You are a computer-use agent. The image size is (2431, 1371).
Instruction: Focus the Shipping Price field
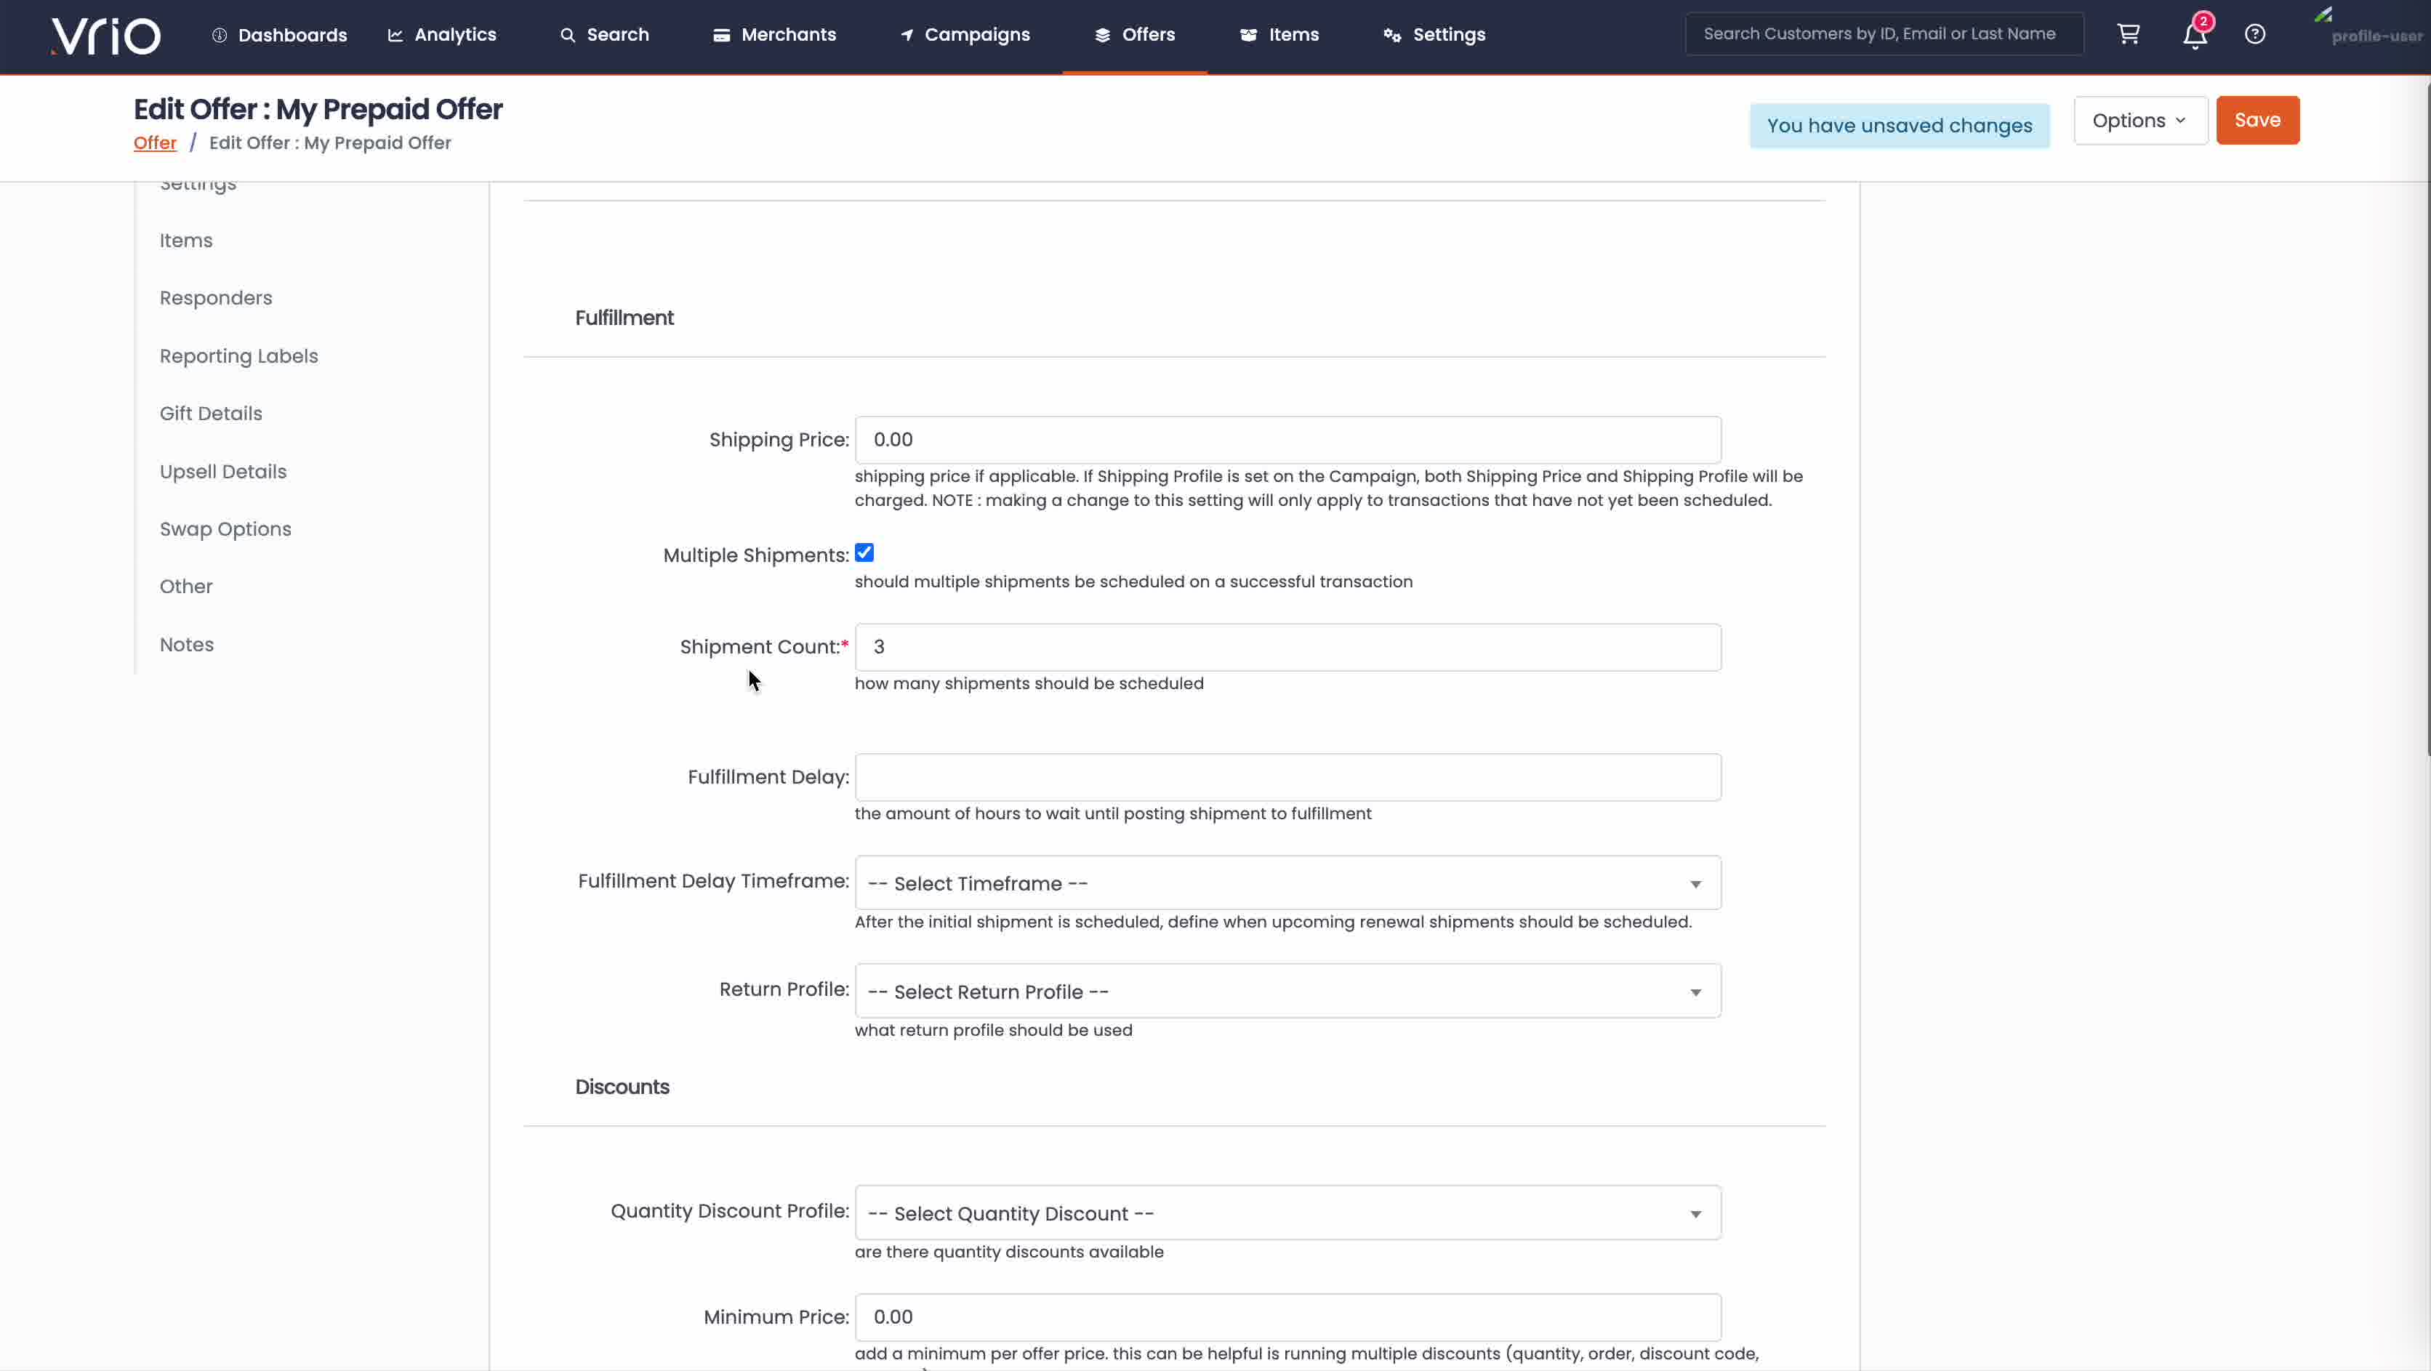pos(1287,440)
